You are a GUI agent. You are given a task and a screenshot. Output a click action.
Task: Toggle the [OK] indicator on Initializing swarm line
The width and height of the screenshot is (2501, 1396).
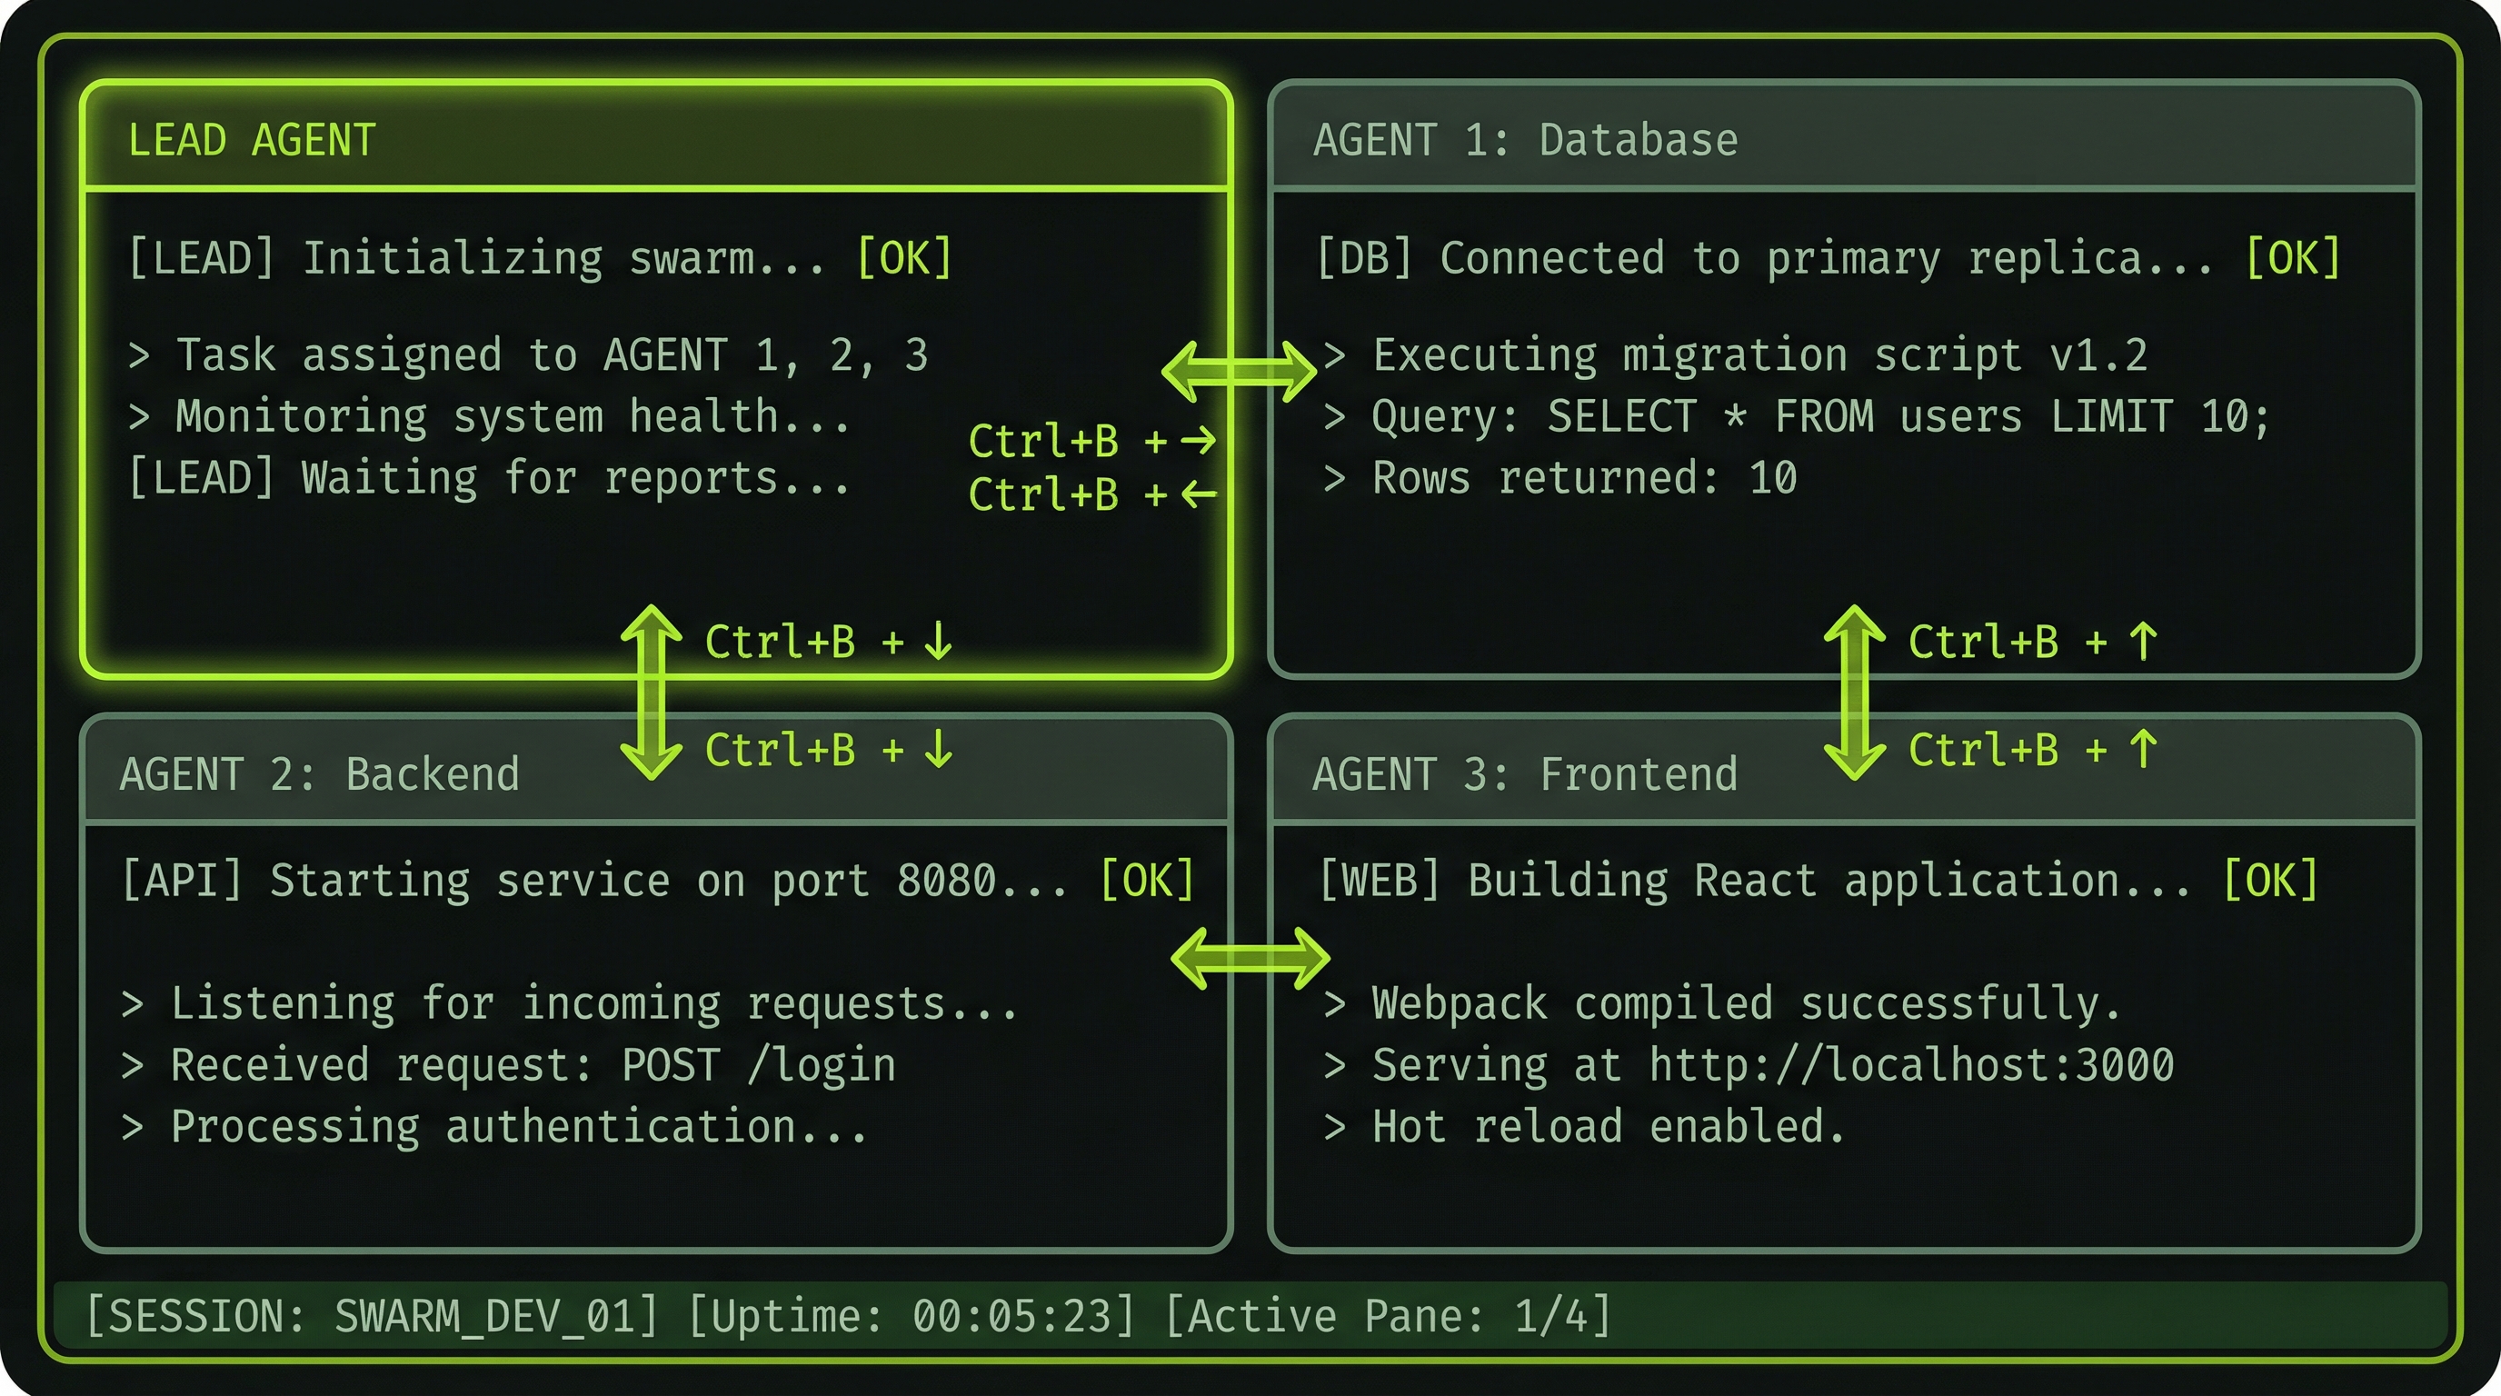pos(905,256)
